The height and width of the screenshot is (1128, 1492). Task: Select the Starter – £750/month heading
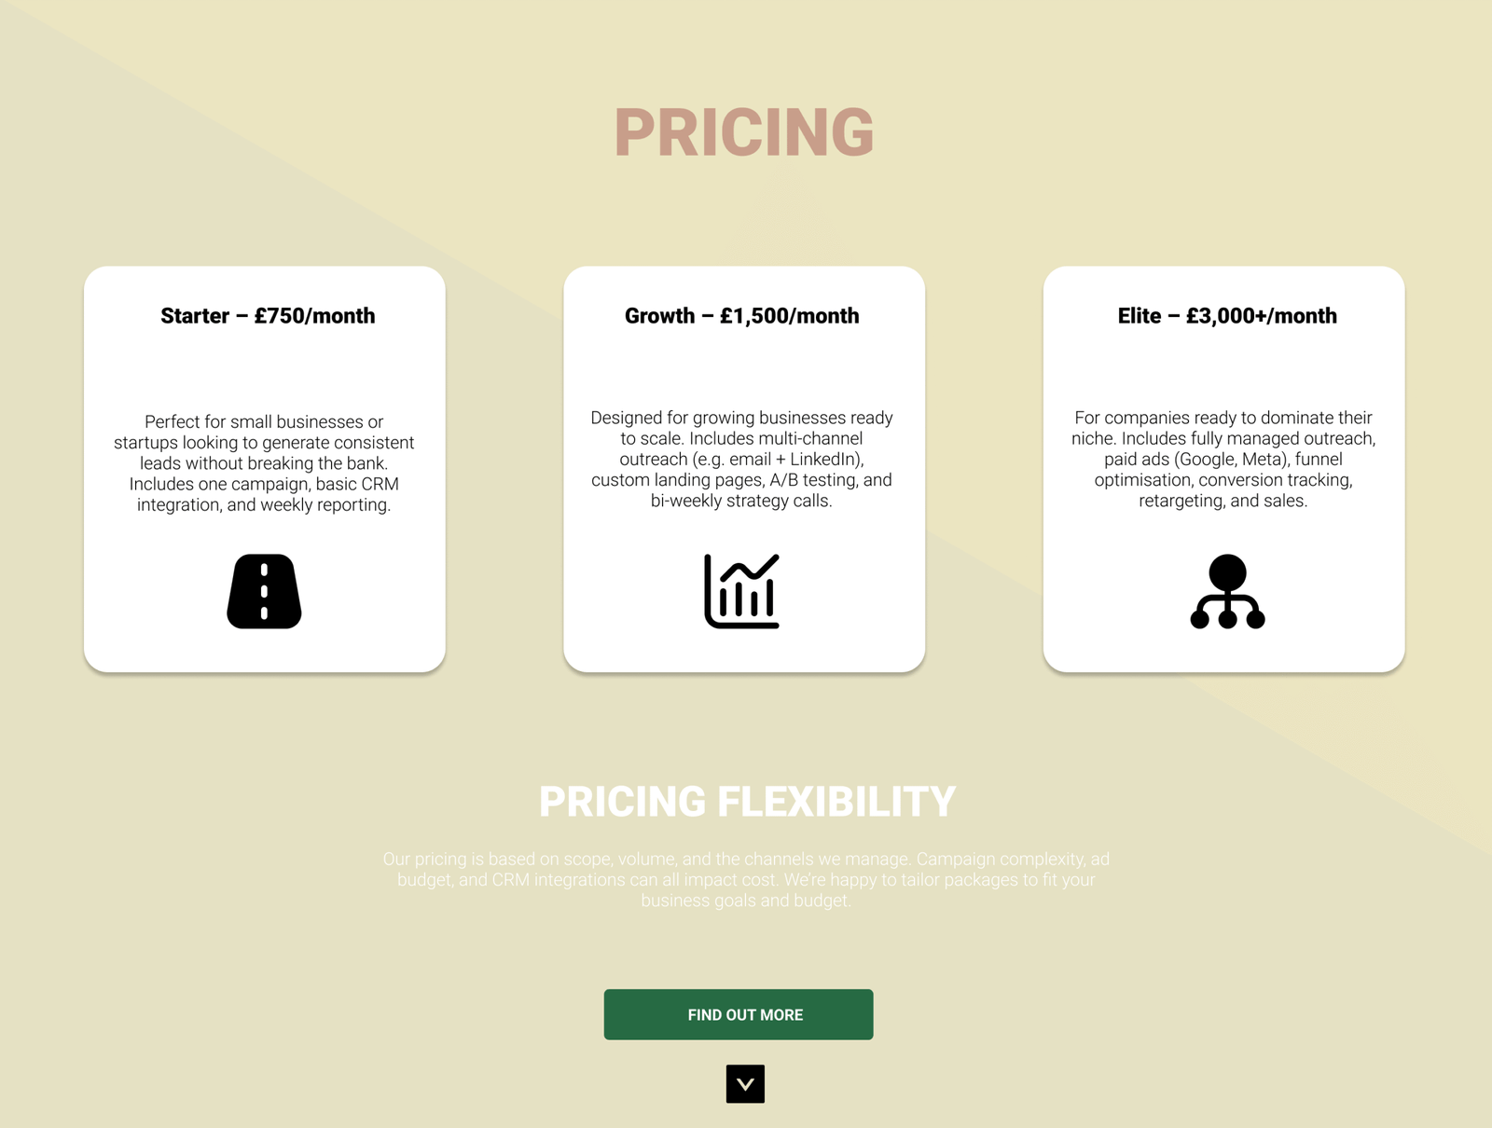268,316
